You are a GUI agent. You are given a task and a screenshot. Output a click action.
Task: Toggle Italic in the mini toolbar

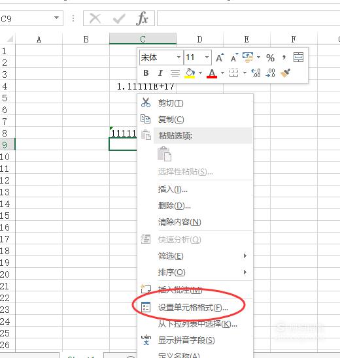click(x=160, y=73)
